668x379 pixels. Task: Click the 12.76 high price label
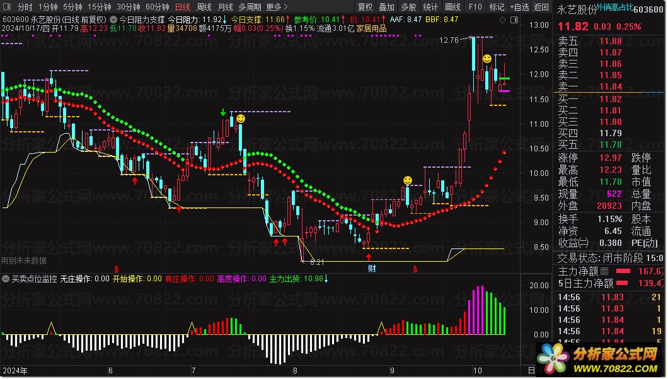[449, 40]
